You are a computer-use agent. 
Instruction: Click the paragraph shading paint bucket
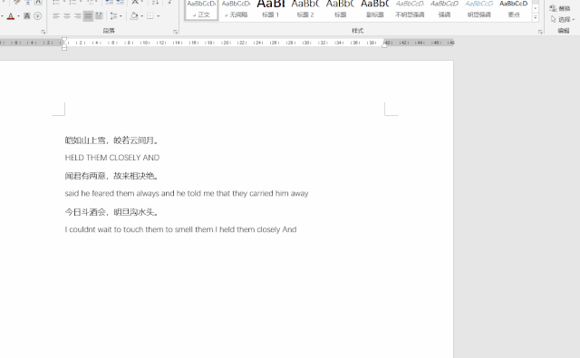[134, 16]
